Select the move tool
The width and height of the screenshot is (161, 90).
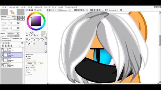pos(27,35)
